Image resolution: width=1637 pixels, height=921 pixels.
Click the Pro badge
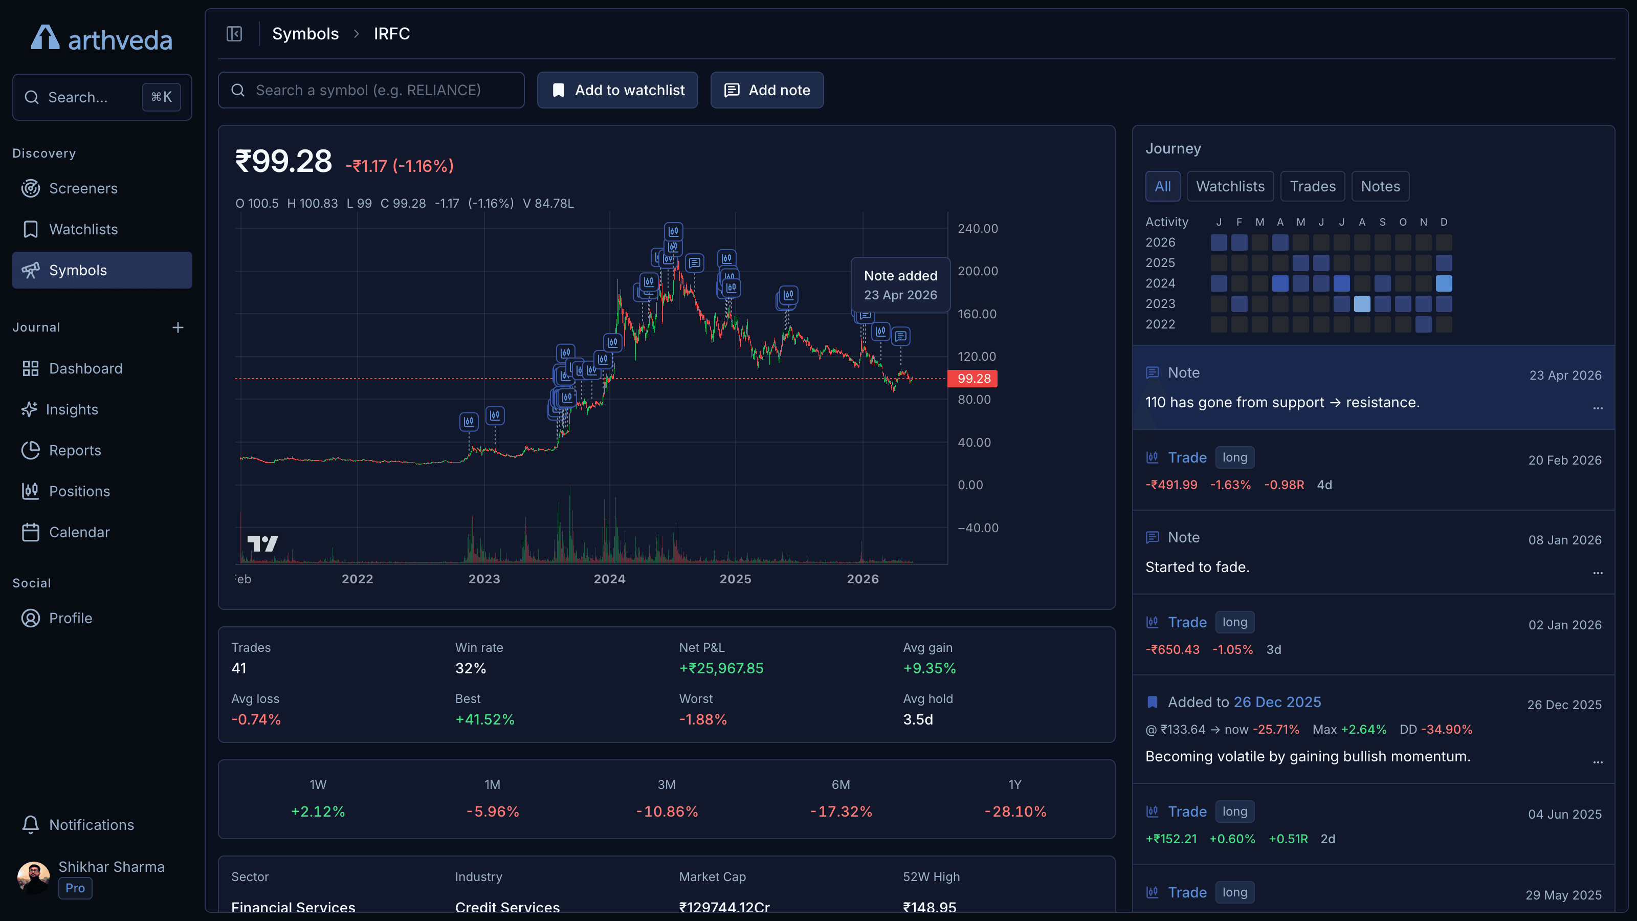pyautogui.click(x=75, y=888)
